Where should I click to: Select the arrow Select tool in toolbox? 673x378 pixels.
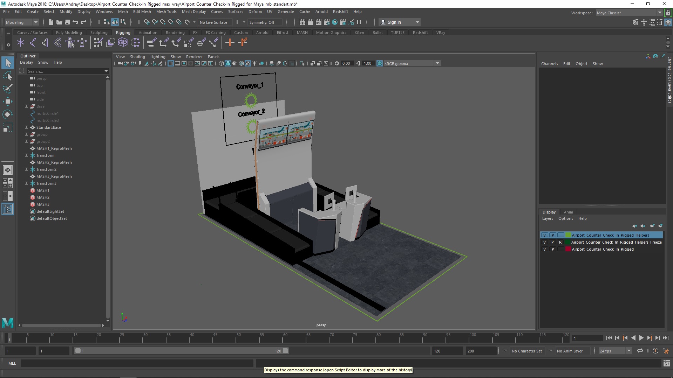click(x=8, y=63)
